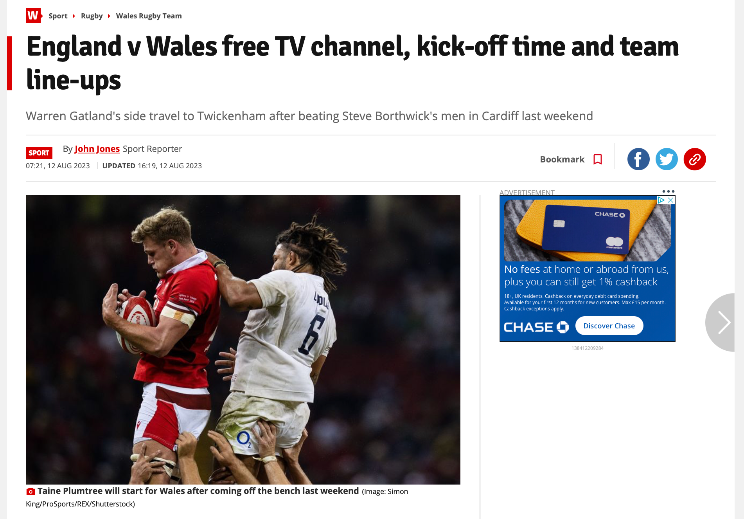Close the Chase ad with X icon
Viewport: 744px width, 519px height.
coord(670,200)
